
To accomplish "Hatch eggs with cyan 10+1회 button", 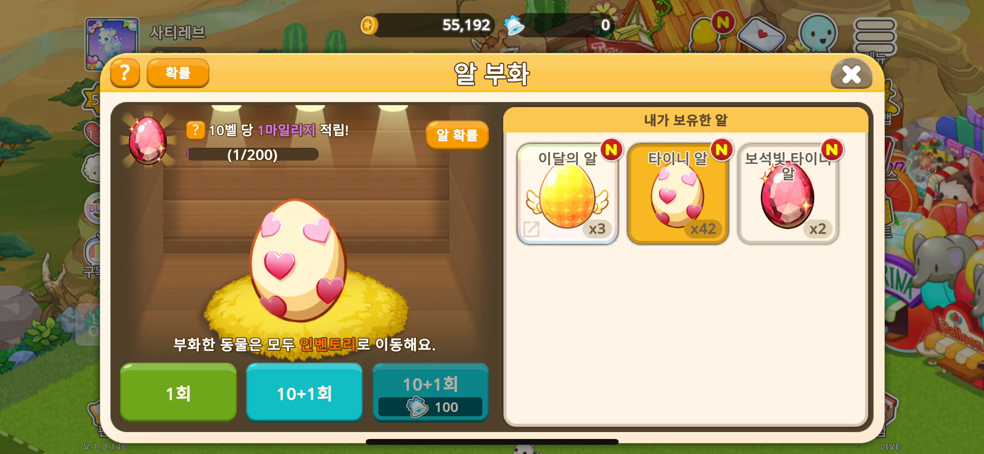I will [x=304, y=392].
